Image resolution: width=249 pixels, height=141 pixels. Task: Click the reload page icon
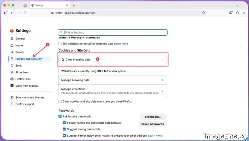pos(25,13)
